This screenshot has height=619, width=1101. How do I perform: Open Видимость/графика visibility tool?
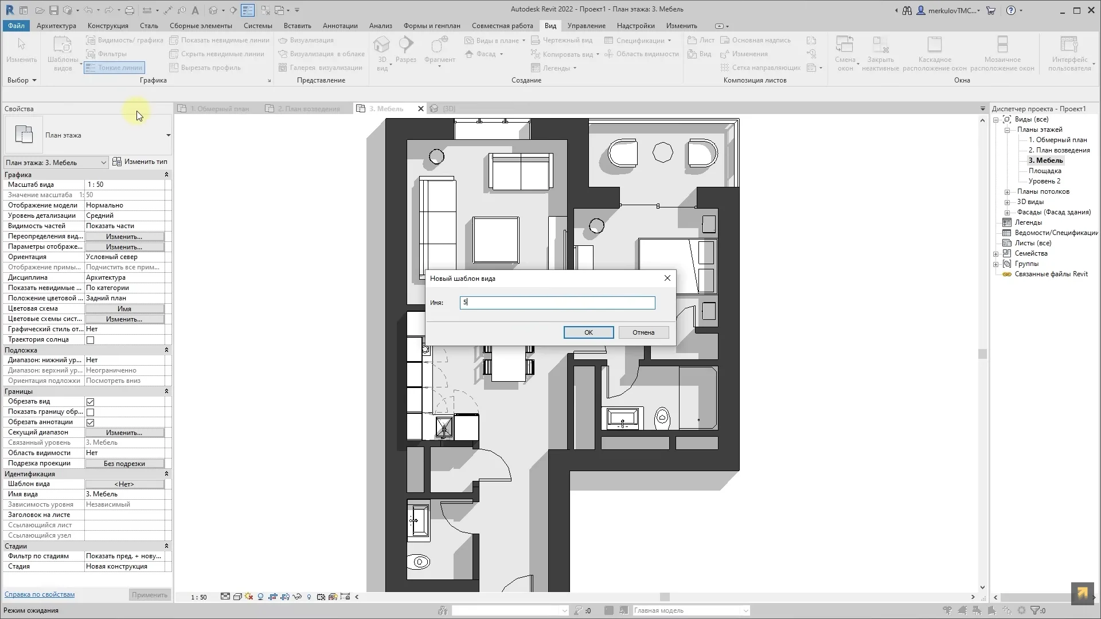click(x=124, y=40)
